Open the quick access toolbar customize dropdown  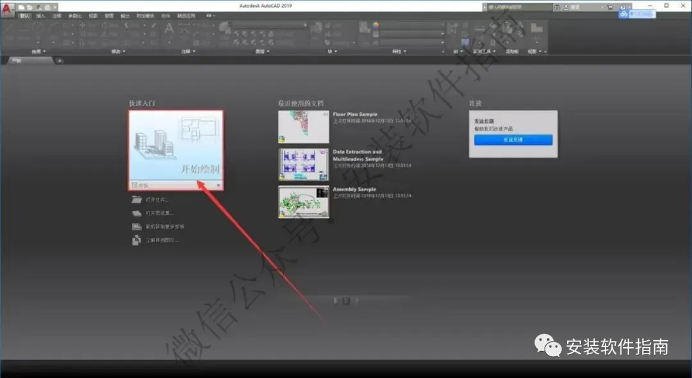[x=54, y=7]
